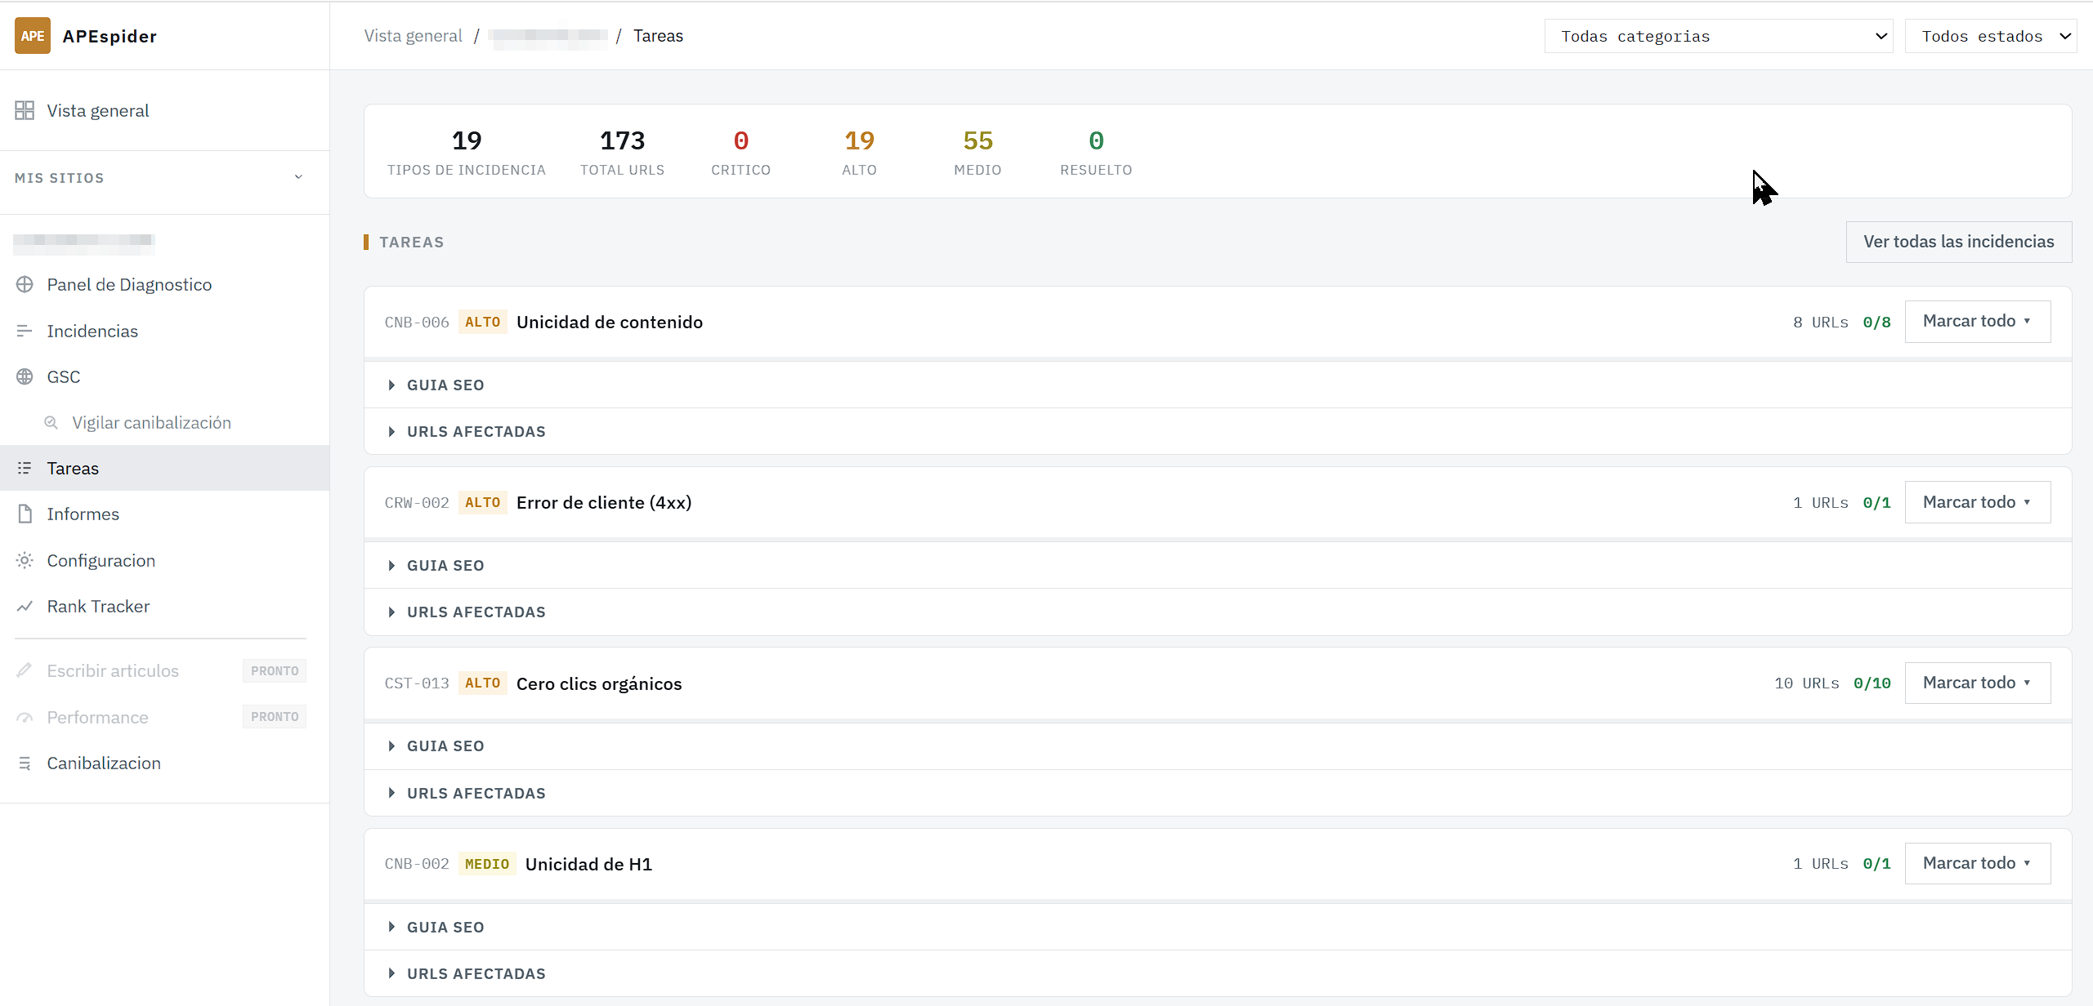Expand GUIA SEO under Cero clics orgánicos
Image resolution: width=2093 pixels, height=1006 pixels.
[1218, 746]
